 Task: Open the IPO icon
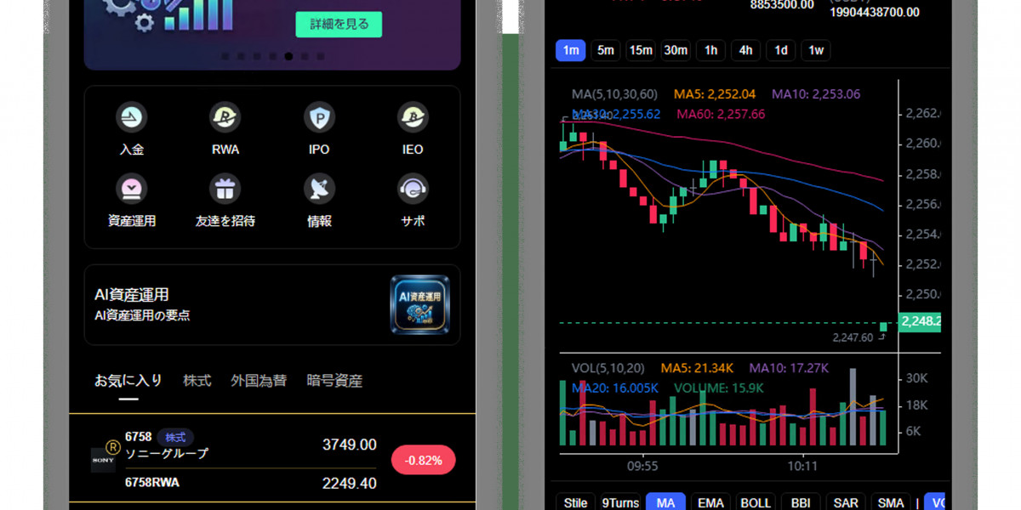tap(319, 117)
